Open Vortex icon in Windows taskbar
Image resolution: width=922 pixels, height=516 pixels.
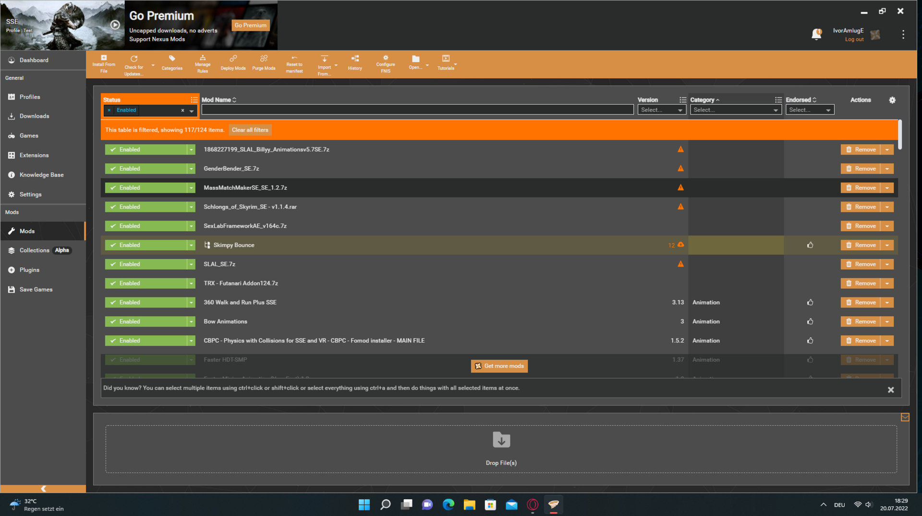554,504
